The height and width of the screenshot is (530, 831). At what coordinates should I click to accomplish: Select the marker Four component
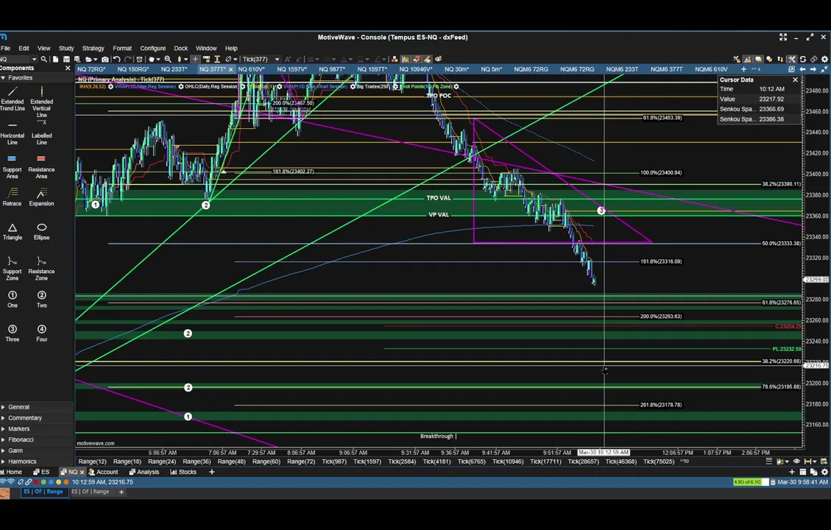coord(41,333)
